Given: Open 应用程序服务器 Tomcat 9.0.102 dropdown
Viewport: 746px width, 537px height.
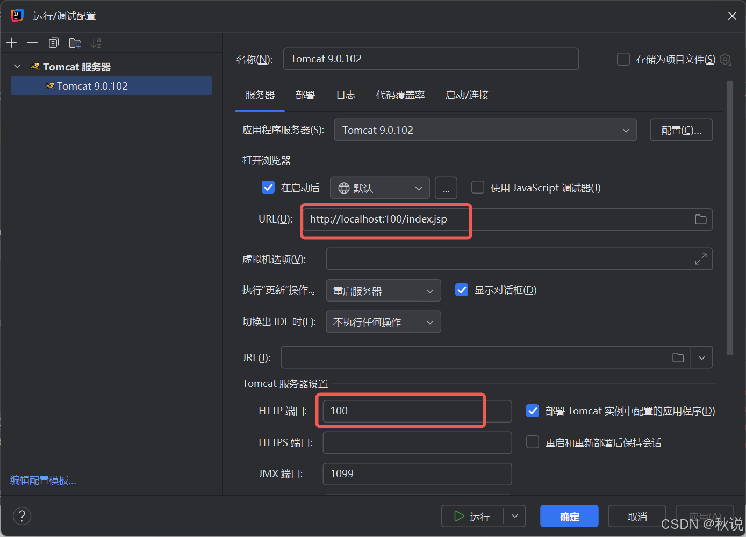Looking at the screenshot, I should [x=485, y=130].
